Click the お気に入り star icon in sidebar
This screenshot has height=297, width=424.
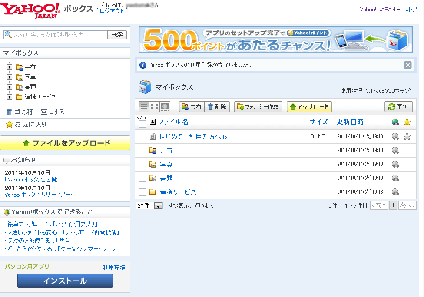point(10,124)
